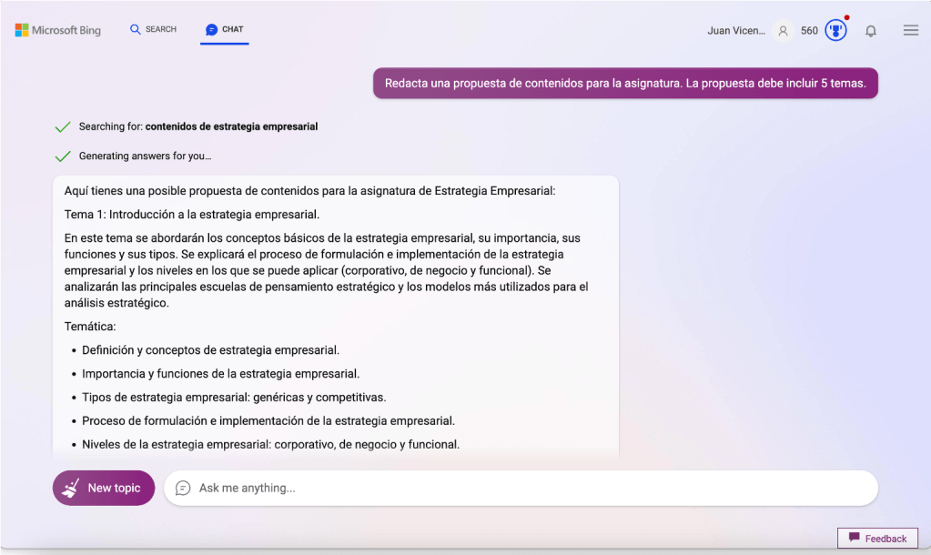
Task: Click the 'Tema 1: Introducción' heading text
Action: click(192, 215)
